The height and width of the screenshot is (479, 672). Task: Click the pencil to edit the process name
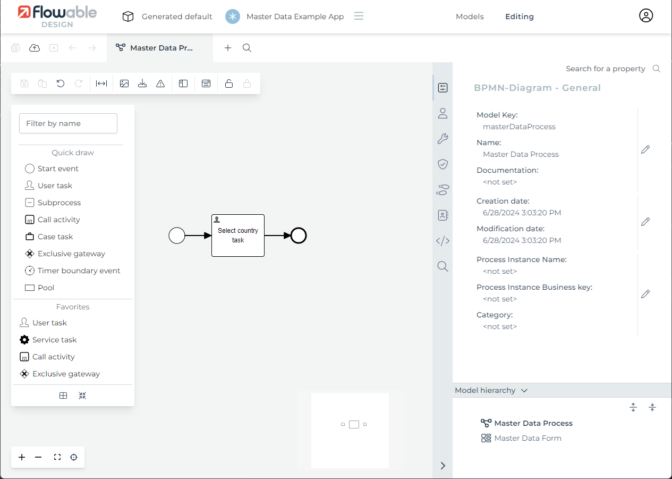645,149
